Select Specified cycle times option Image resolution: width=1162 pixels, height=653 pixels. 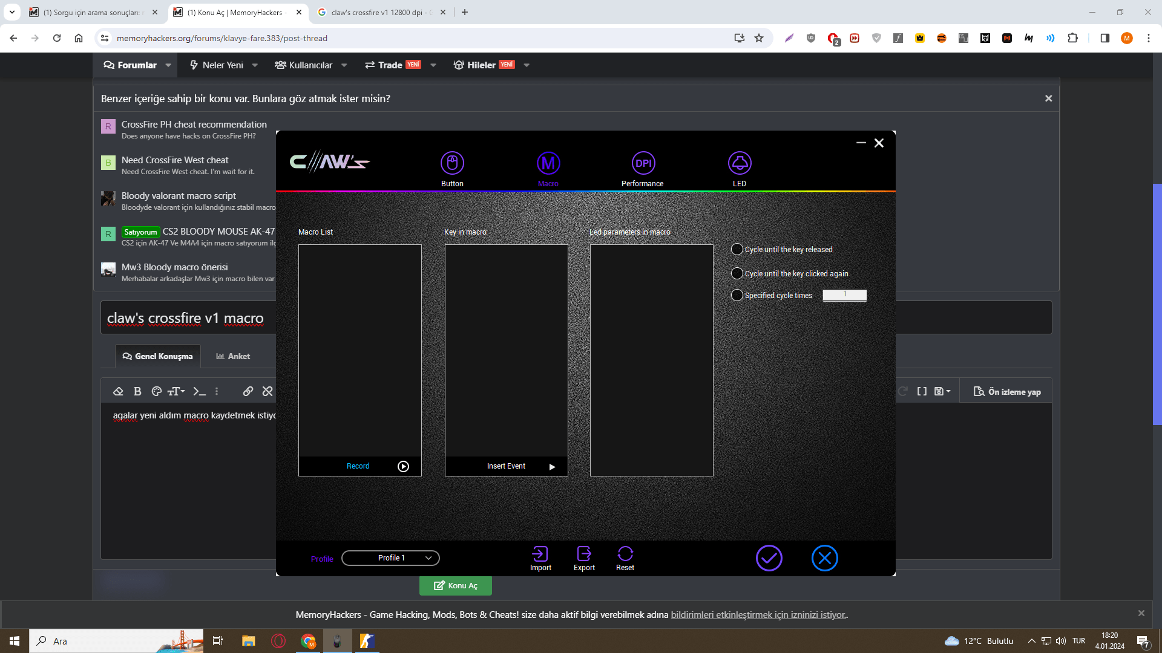coord(737,295)
